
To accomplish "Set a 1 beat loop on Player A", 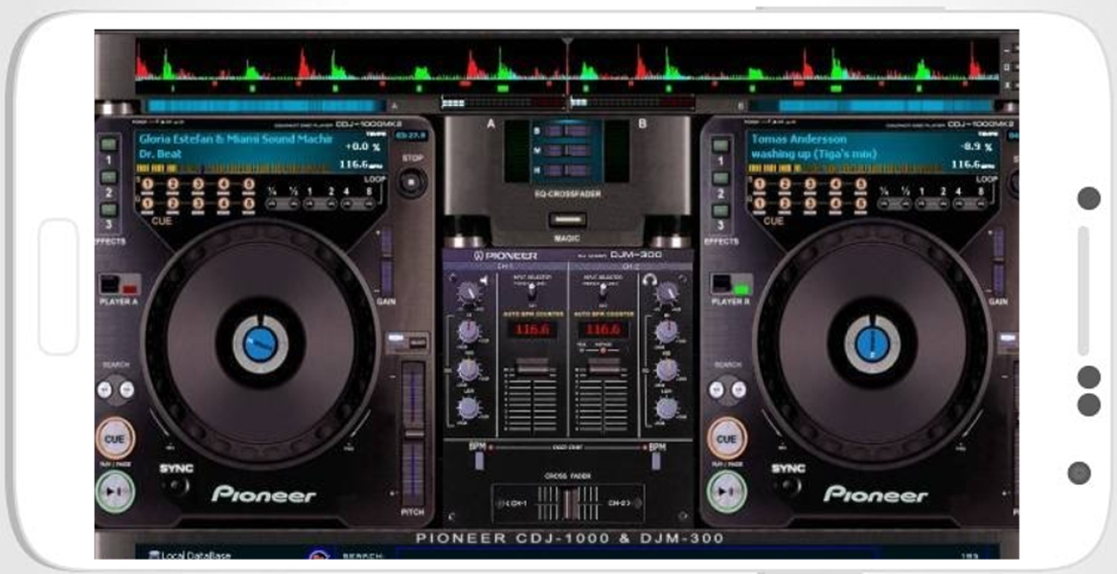I will [x=309, y=204].
